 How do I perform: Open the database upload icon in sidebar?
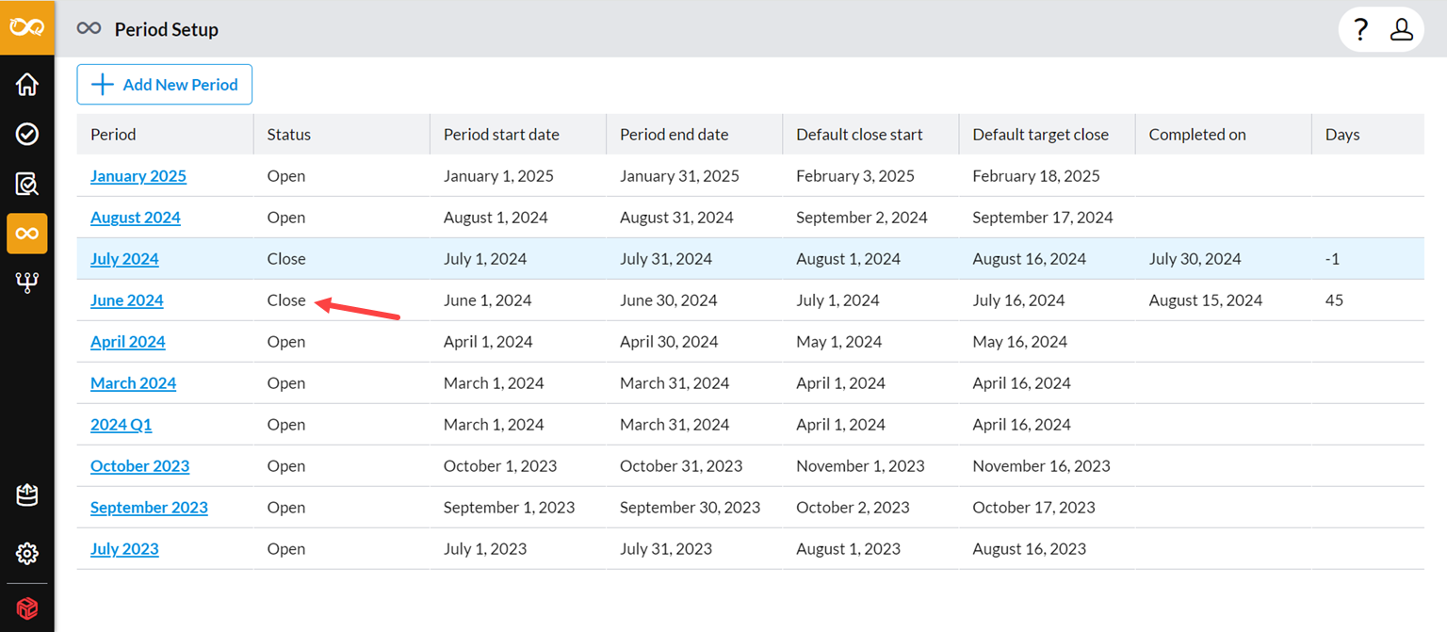[x=27, y=495]
